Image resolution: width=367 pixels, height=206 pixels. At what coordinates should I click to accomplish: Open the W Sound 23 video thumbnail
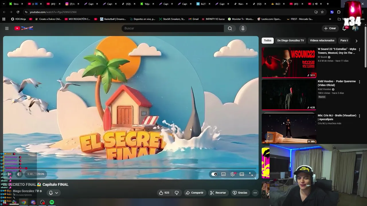coord(289,62)
